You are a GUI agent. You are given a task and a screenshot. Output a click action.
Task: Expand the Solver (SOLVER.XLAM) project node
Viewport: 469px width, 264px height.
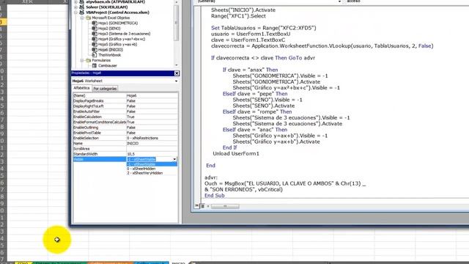(x=75, y=7)
